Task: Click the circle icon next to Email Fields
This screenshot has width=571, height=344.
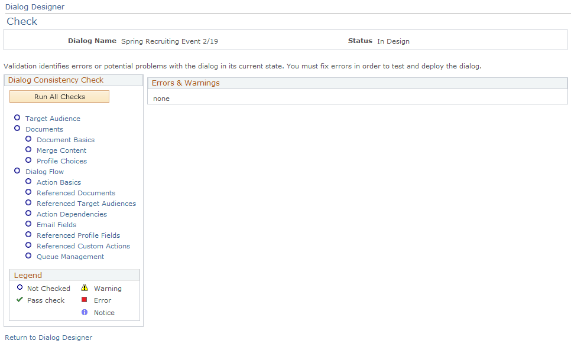Action: (28, 224)
